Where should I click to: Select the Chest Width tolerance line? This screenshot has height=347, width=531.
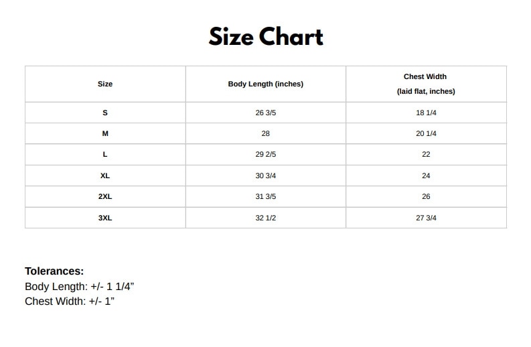click(70, 301)
